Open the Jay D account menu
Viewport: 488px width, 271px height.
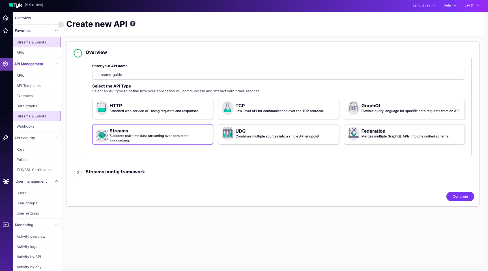(471, 5)
